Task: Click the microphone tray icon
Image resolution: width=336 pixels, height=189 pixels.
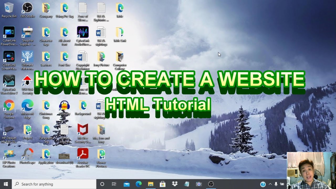Action: click(276, 184)
